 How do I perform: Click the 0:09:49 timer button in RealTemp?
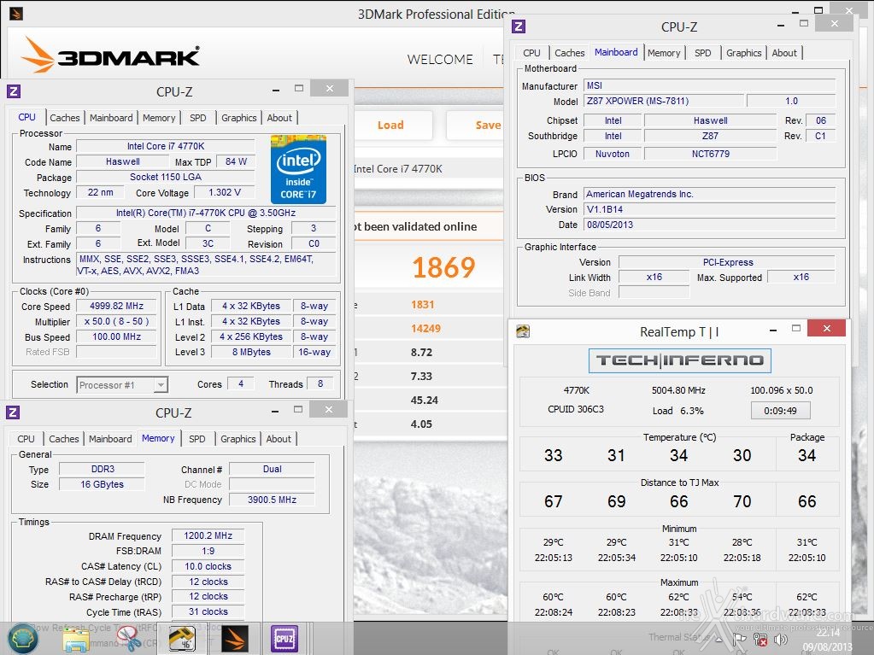point(780,411)
